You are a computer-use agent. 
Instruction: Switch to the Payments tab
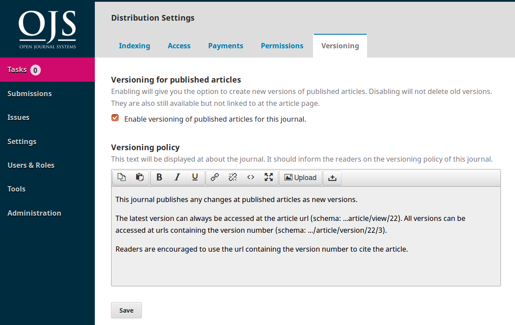pyautogui.click(x=226, y=46)
